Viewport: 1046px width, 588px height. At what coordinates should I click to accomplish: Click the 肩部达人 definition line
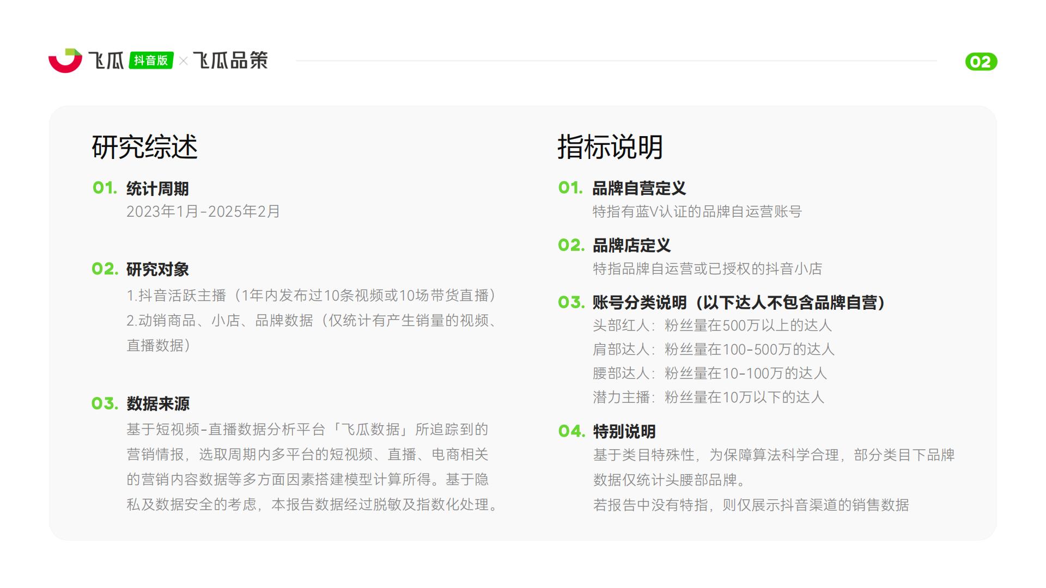[x=714, y=349]
